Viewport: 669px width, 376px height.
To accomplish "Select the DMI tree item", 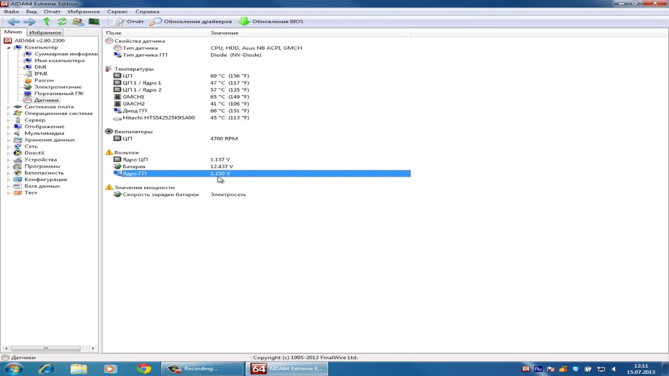I will click(x=40, y=67).
